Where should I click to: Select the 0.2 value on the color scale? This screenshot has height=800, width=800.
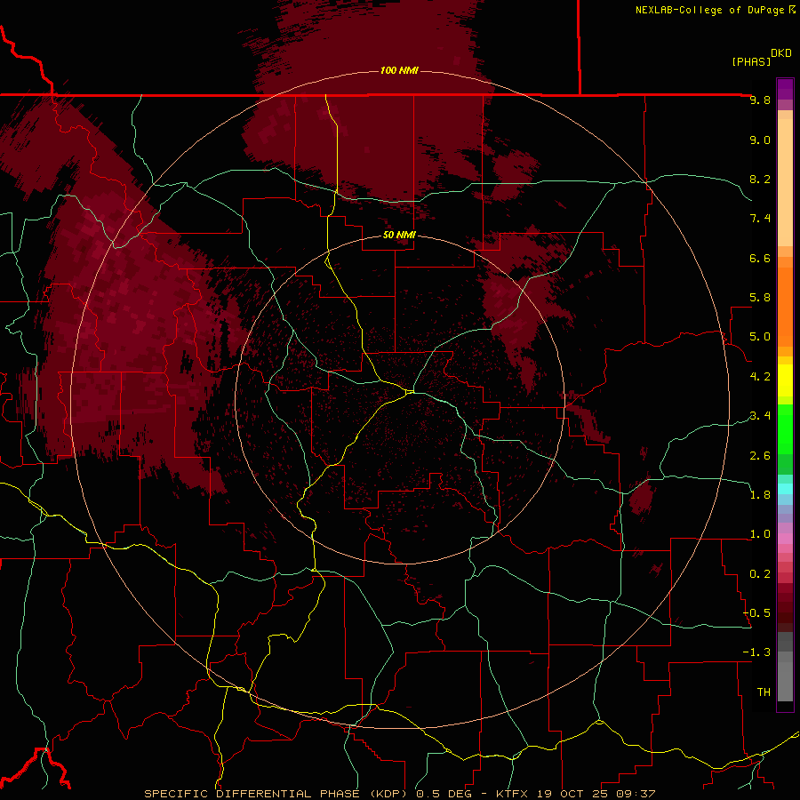point(760,574)
